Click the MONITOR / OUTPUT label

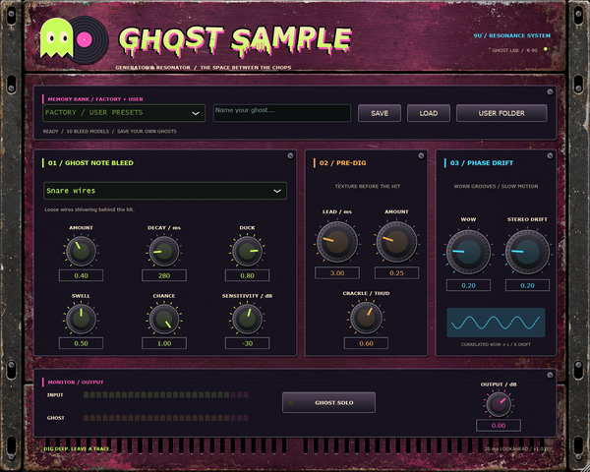[x=76, y=383]
